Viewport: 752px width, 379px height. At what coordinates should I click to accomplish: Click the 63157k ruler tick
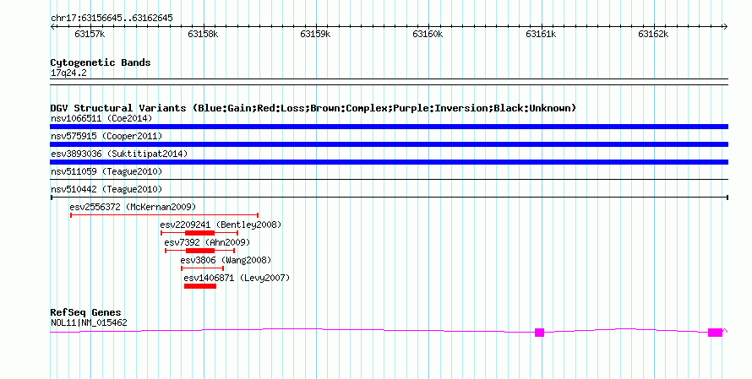coord(90,34)
